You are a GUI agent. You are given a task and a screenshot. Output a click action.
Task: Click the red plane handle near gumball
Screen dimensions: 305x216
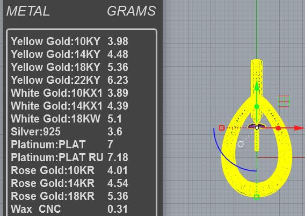(x=284, y=101)
